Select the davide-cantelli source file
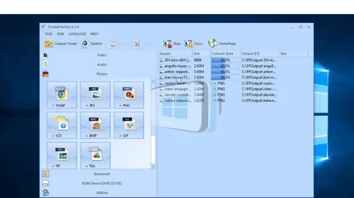Viewport: 354px width, 198px height. pyautogui.click(x=175, y=95)
